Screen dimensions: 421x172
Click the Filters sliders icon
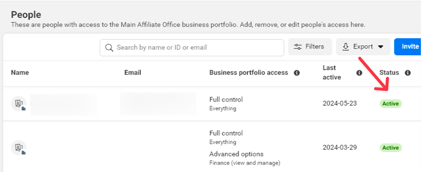tap(298, 47)
